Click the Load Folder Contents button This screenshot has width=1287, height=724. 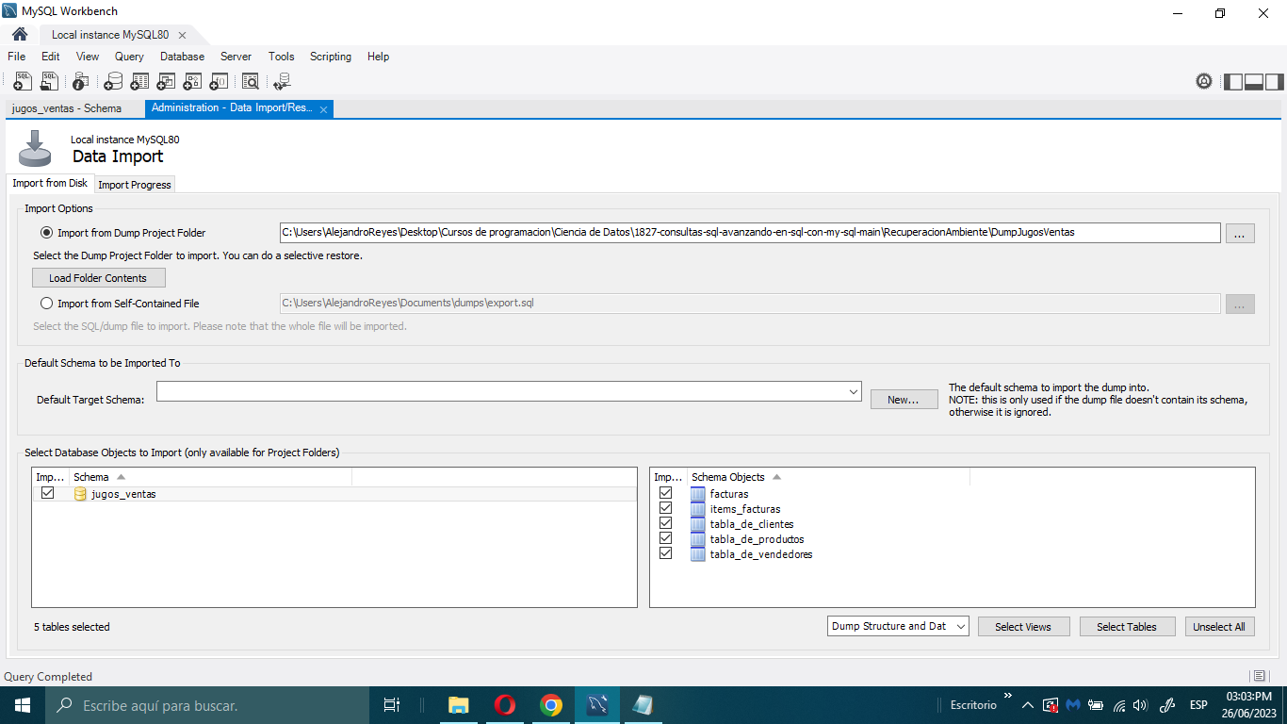pos(98,278)
